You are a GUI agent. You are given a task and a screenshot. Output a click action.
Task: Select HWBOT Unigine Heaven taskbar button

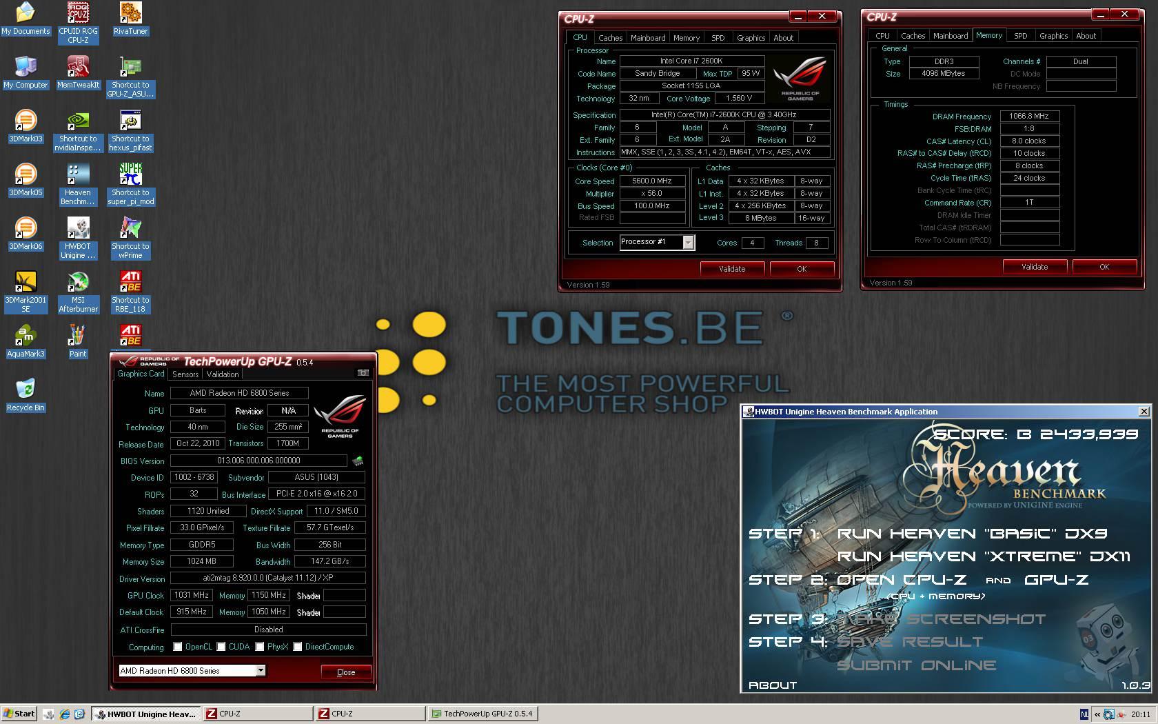pos(148,714)
